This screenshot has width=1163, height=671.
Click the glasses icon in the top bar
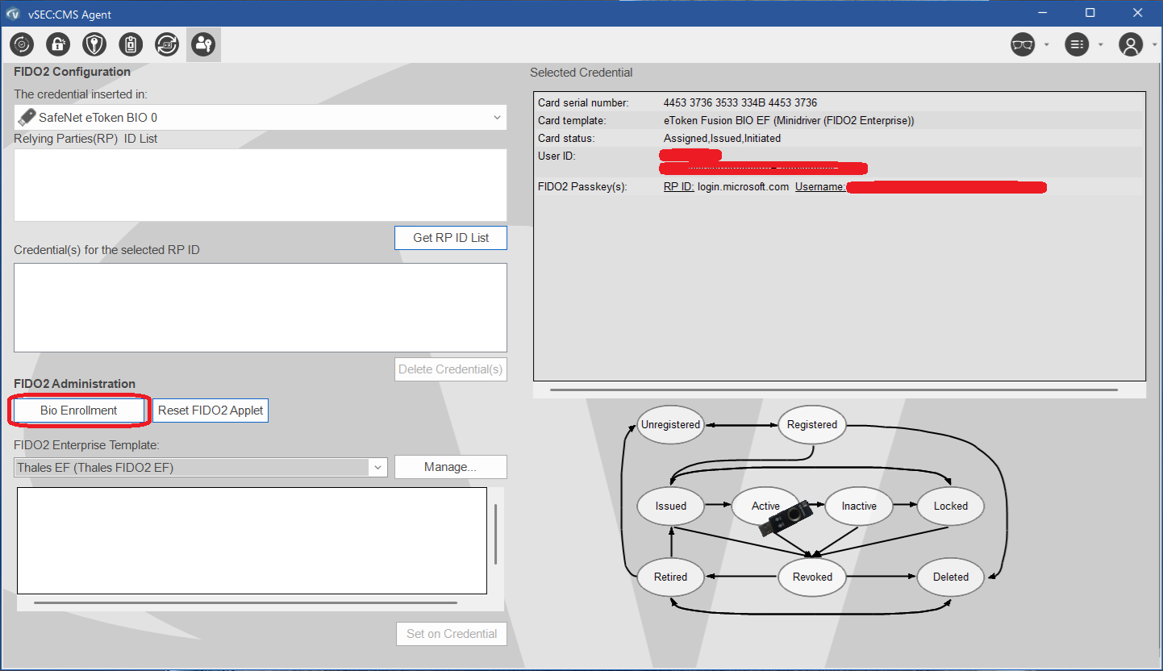coord(1023,44)
